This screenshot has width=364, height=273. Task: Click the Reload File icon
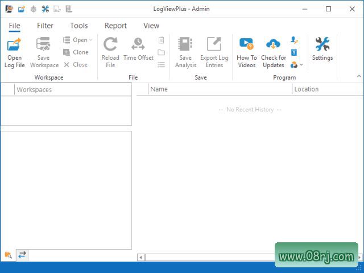click(x=110, y=45)
